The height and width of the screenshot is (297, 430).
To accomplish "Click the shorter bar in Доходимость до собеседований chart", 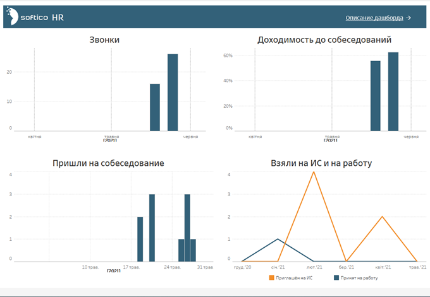I will click(376, 96).
